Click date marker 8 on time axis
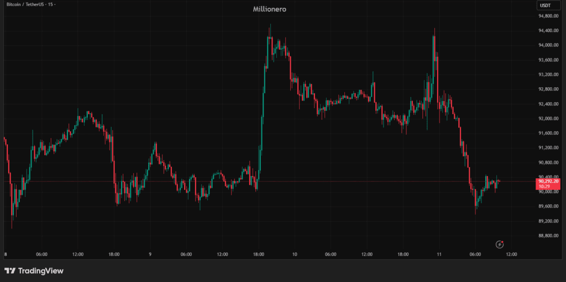The height and width of the screenshot is (282, 566). (6, 254)
